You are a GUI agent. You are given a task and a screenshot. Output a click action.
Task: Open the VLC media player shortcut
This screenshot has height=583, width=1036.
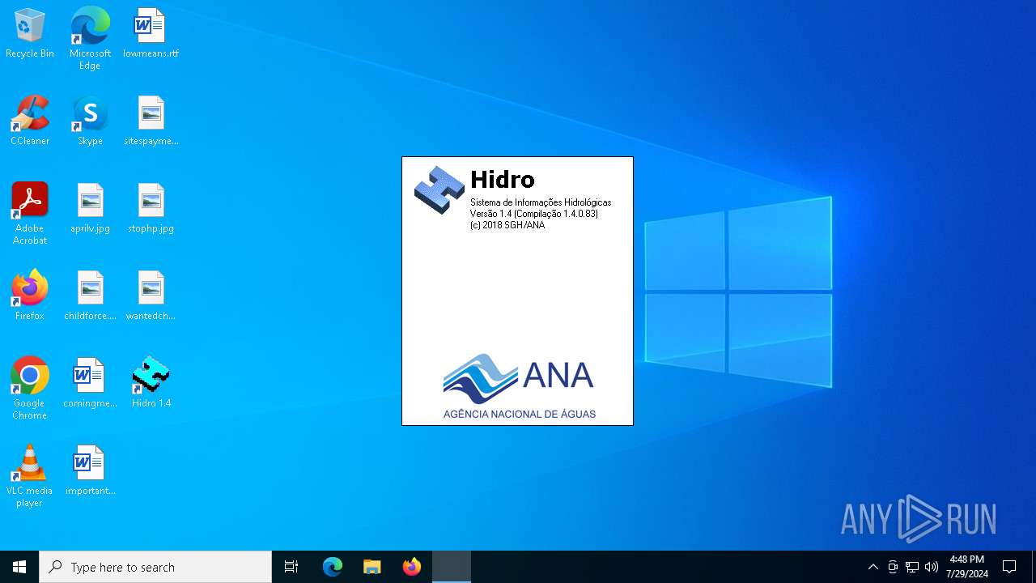[30, 476]
